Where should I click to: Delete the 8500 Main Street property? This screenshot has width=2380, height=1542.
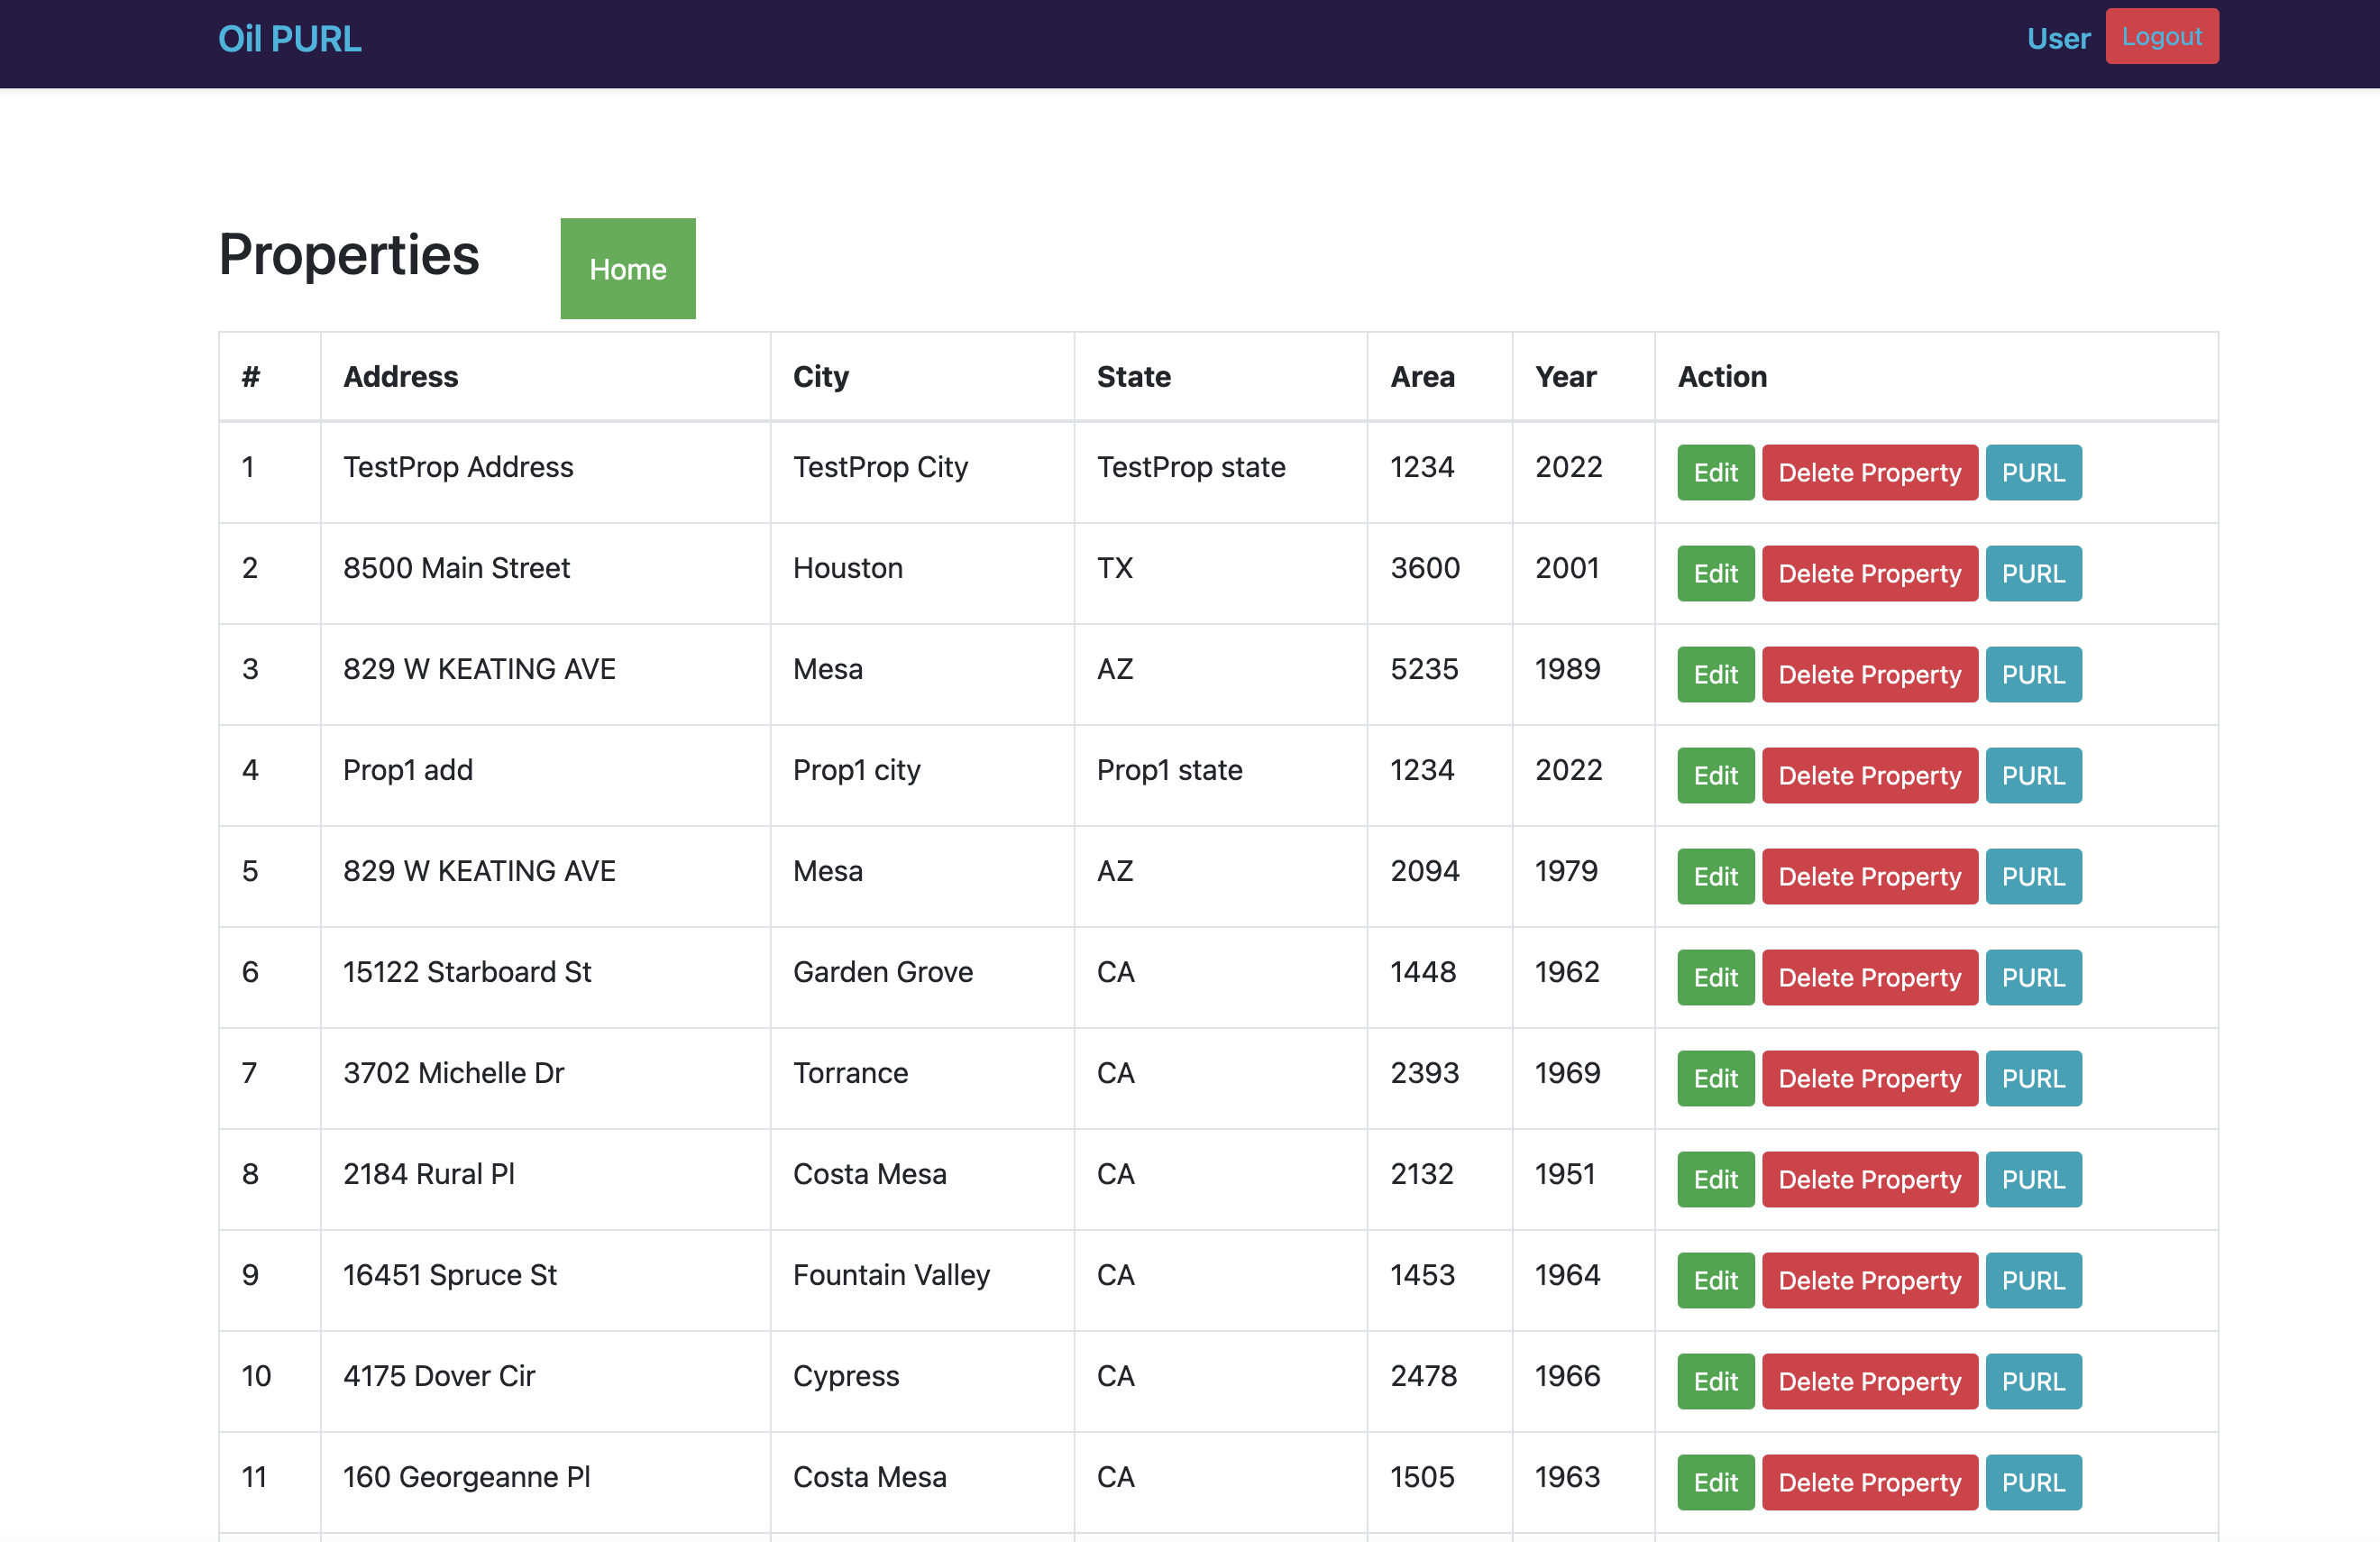point(1869,574)
